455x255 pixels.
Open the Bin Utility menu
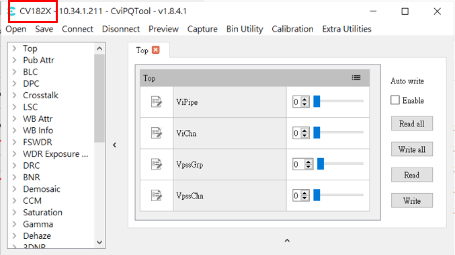point(245,29)
